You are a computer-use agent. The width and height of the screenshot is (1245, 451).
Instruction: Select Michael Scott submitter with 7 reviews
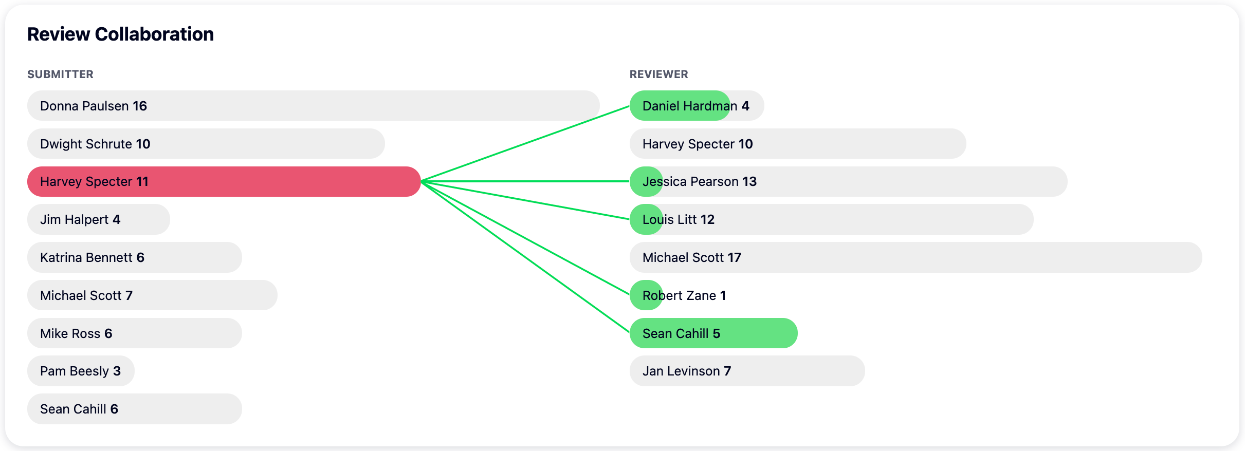[152, 295]
